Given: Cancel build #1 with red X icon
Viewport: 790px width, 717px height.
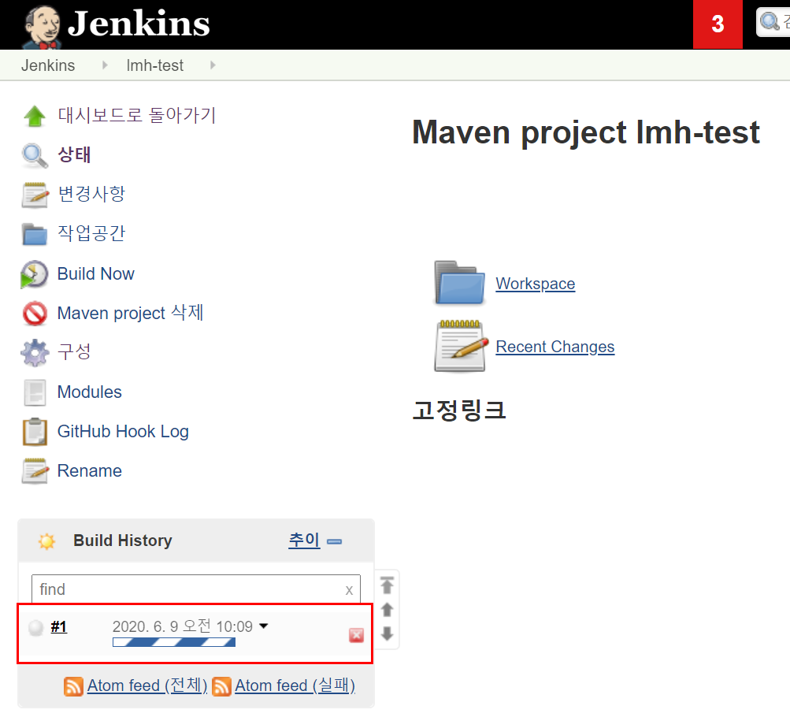Looking at the screenshot, I should click(x=356, y=635).
